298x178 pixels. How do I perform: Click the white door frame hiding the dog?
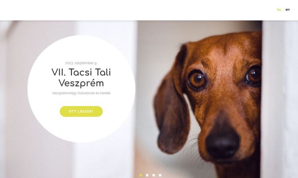[279, 99]
